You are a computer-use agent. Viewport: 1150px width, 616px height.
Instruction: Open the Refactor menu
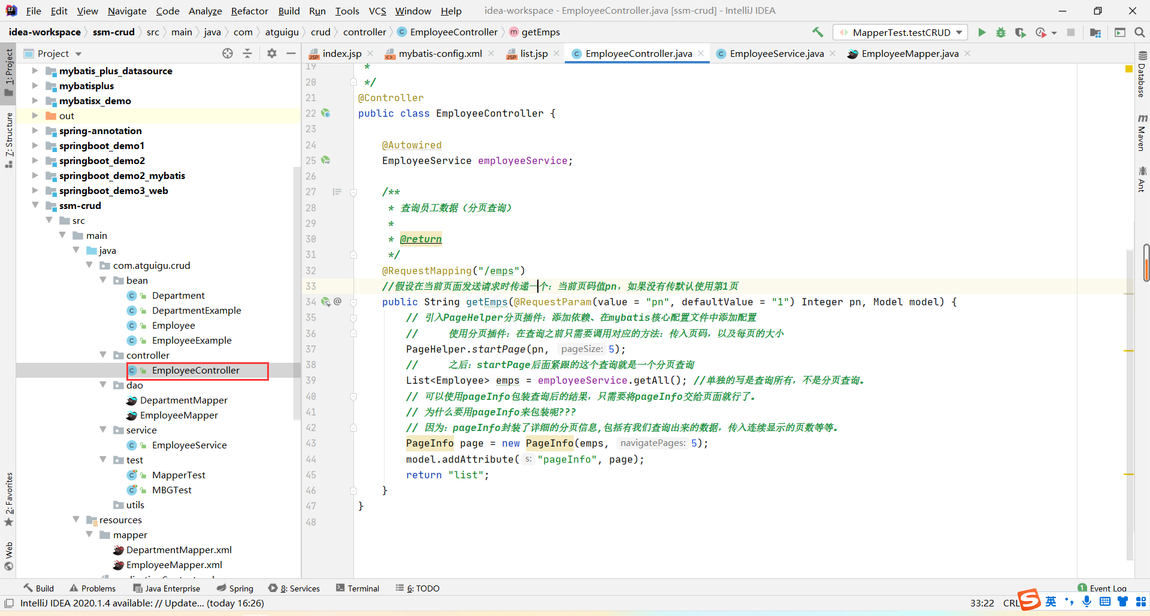(249, 11)
